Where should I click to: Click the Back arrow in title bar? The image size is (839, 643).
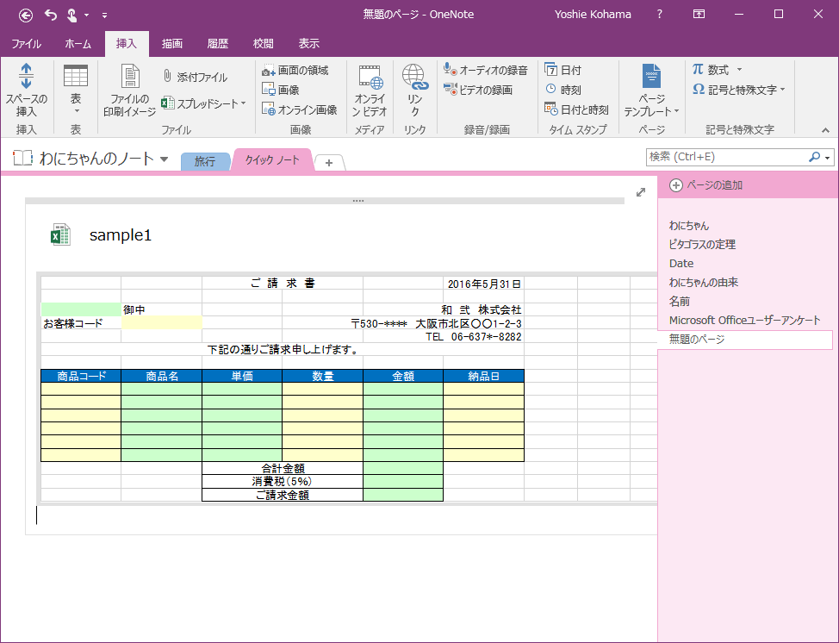(26, 15)
